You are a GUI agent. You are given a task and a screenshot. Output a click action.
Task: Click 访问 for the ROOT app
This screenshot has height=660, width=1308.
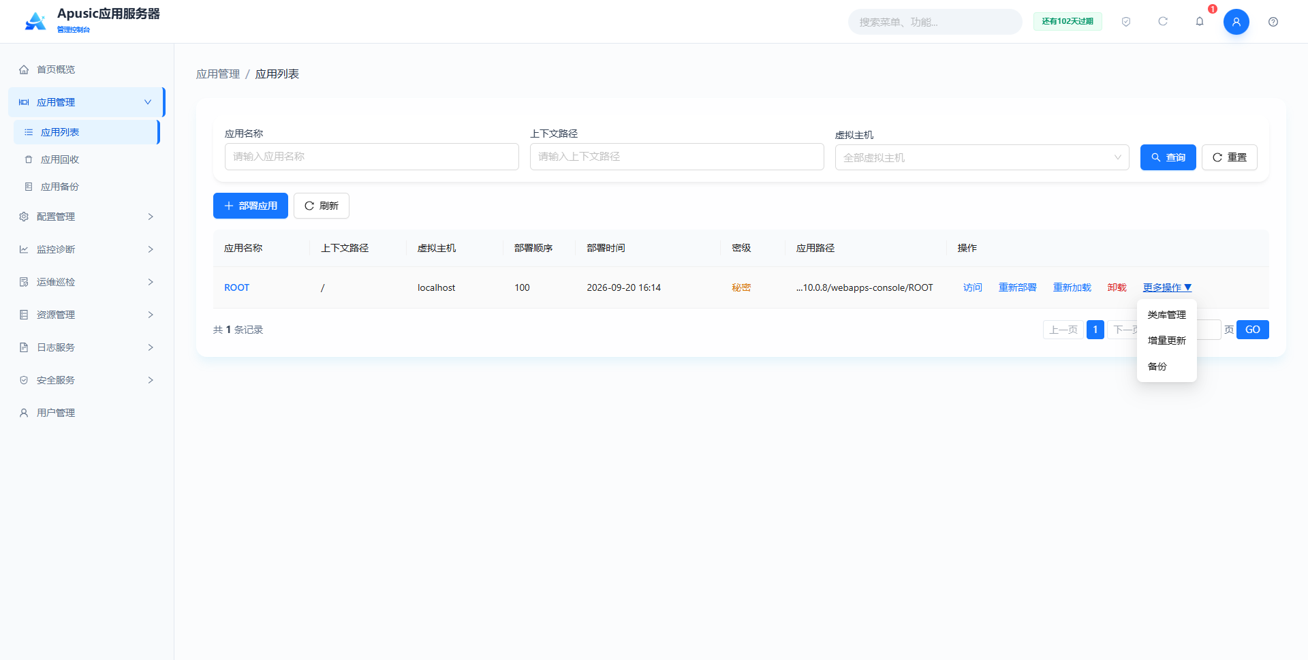pyautogui.click(x=973, y=287)
